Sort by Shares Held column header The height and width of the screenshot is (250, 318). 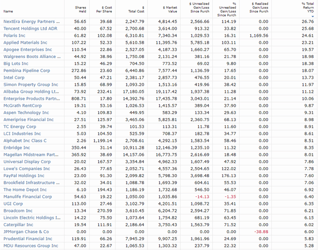pyautogui.click(x=80, y=9)
